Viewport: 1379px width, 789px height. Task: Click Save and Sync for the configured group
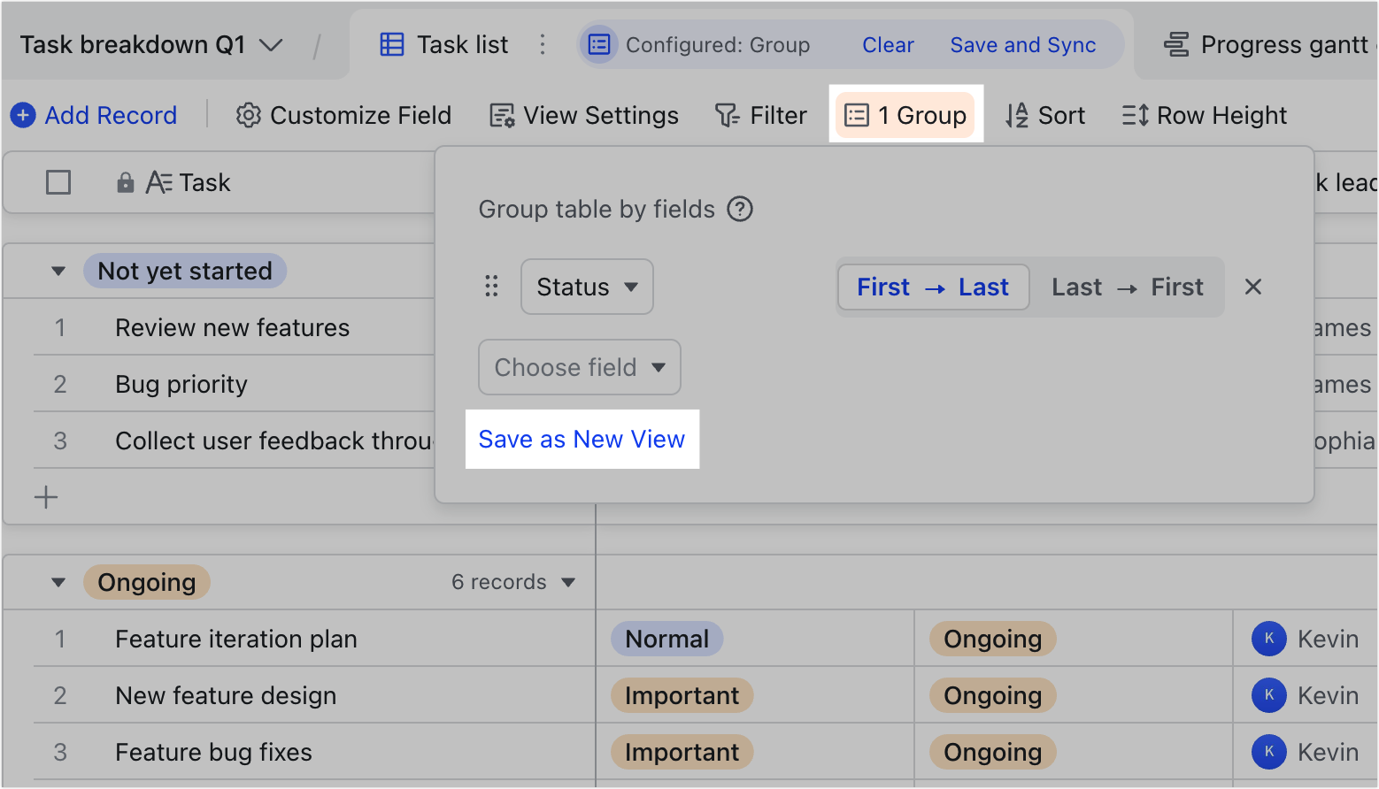pos(1023,44)
